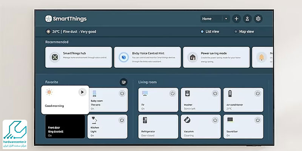
Task: Select List view radio button
Action: (202, 32)
